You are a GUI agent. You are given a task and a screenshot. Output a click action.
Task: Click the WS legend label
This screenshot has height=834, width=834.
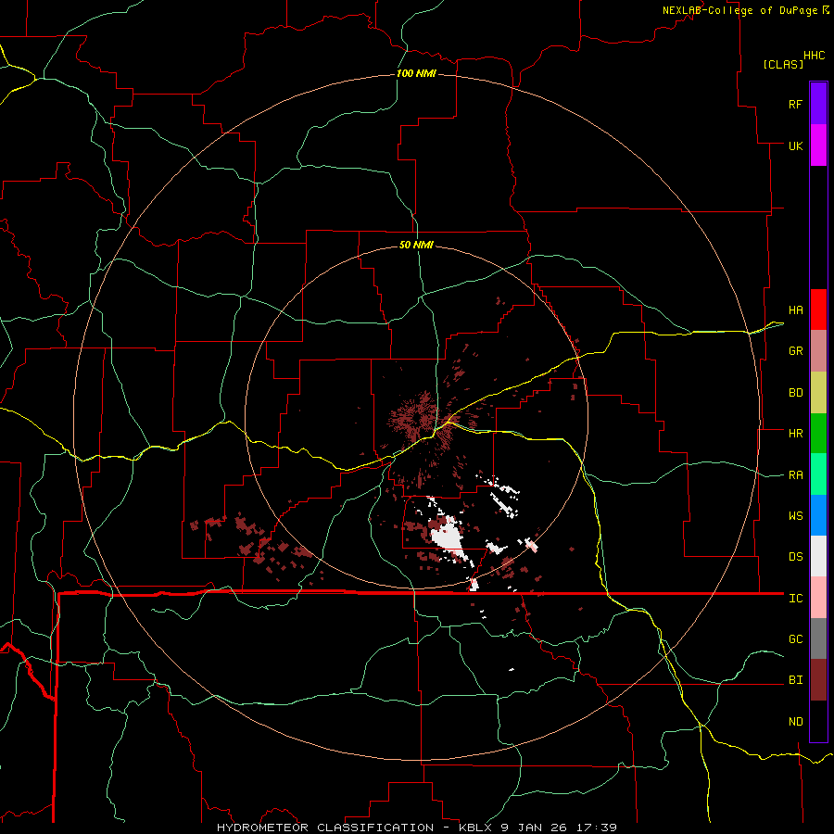click(795, 516)
